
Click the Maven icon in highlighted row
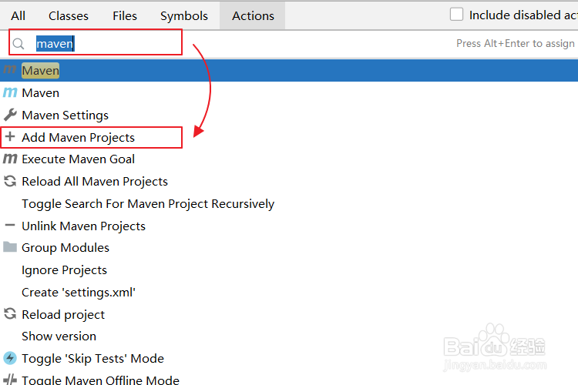pyautogui.click(x=10, y=70)
